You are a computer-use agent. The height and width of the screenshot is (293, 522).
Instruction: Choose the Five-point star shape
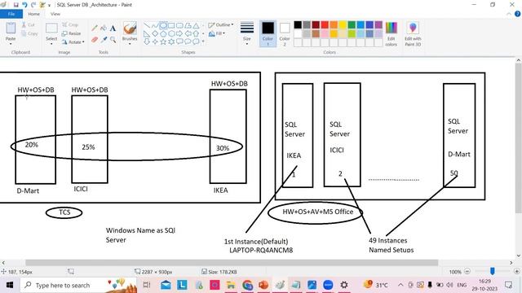163,42
